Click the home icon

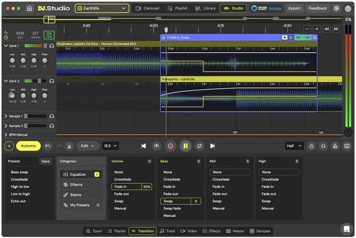(30, 8)
